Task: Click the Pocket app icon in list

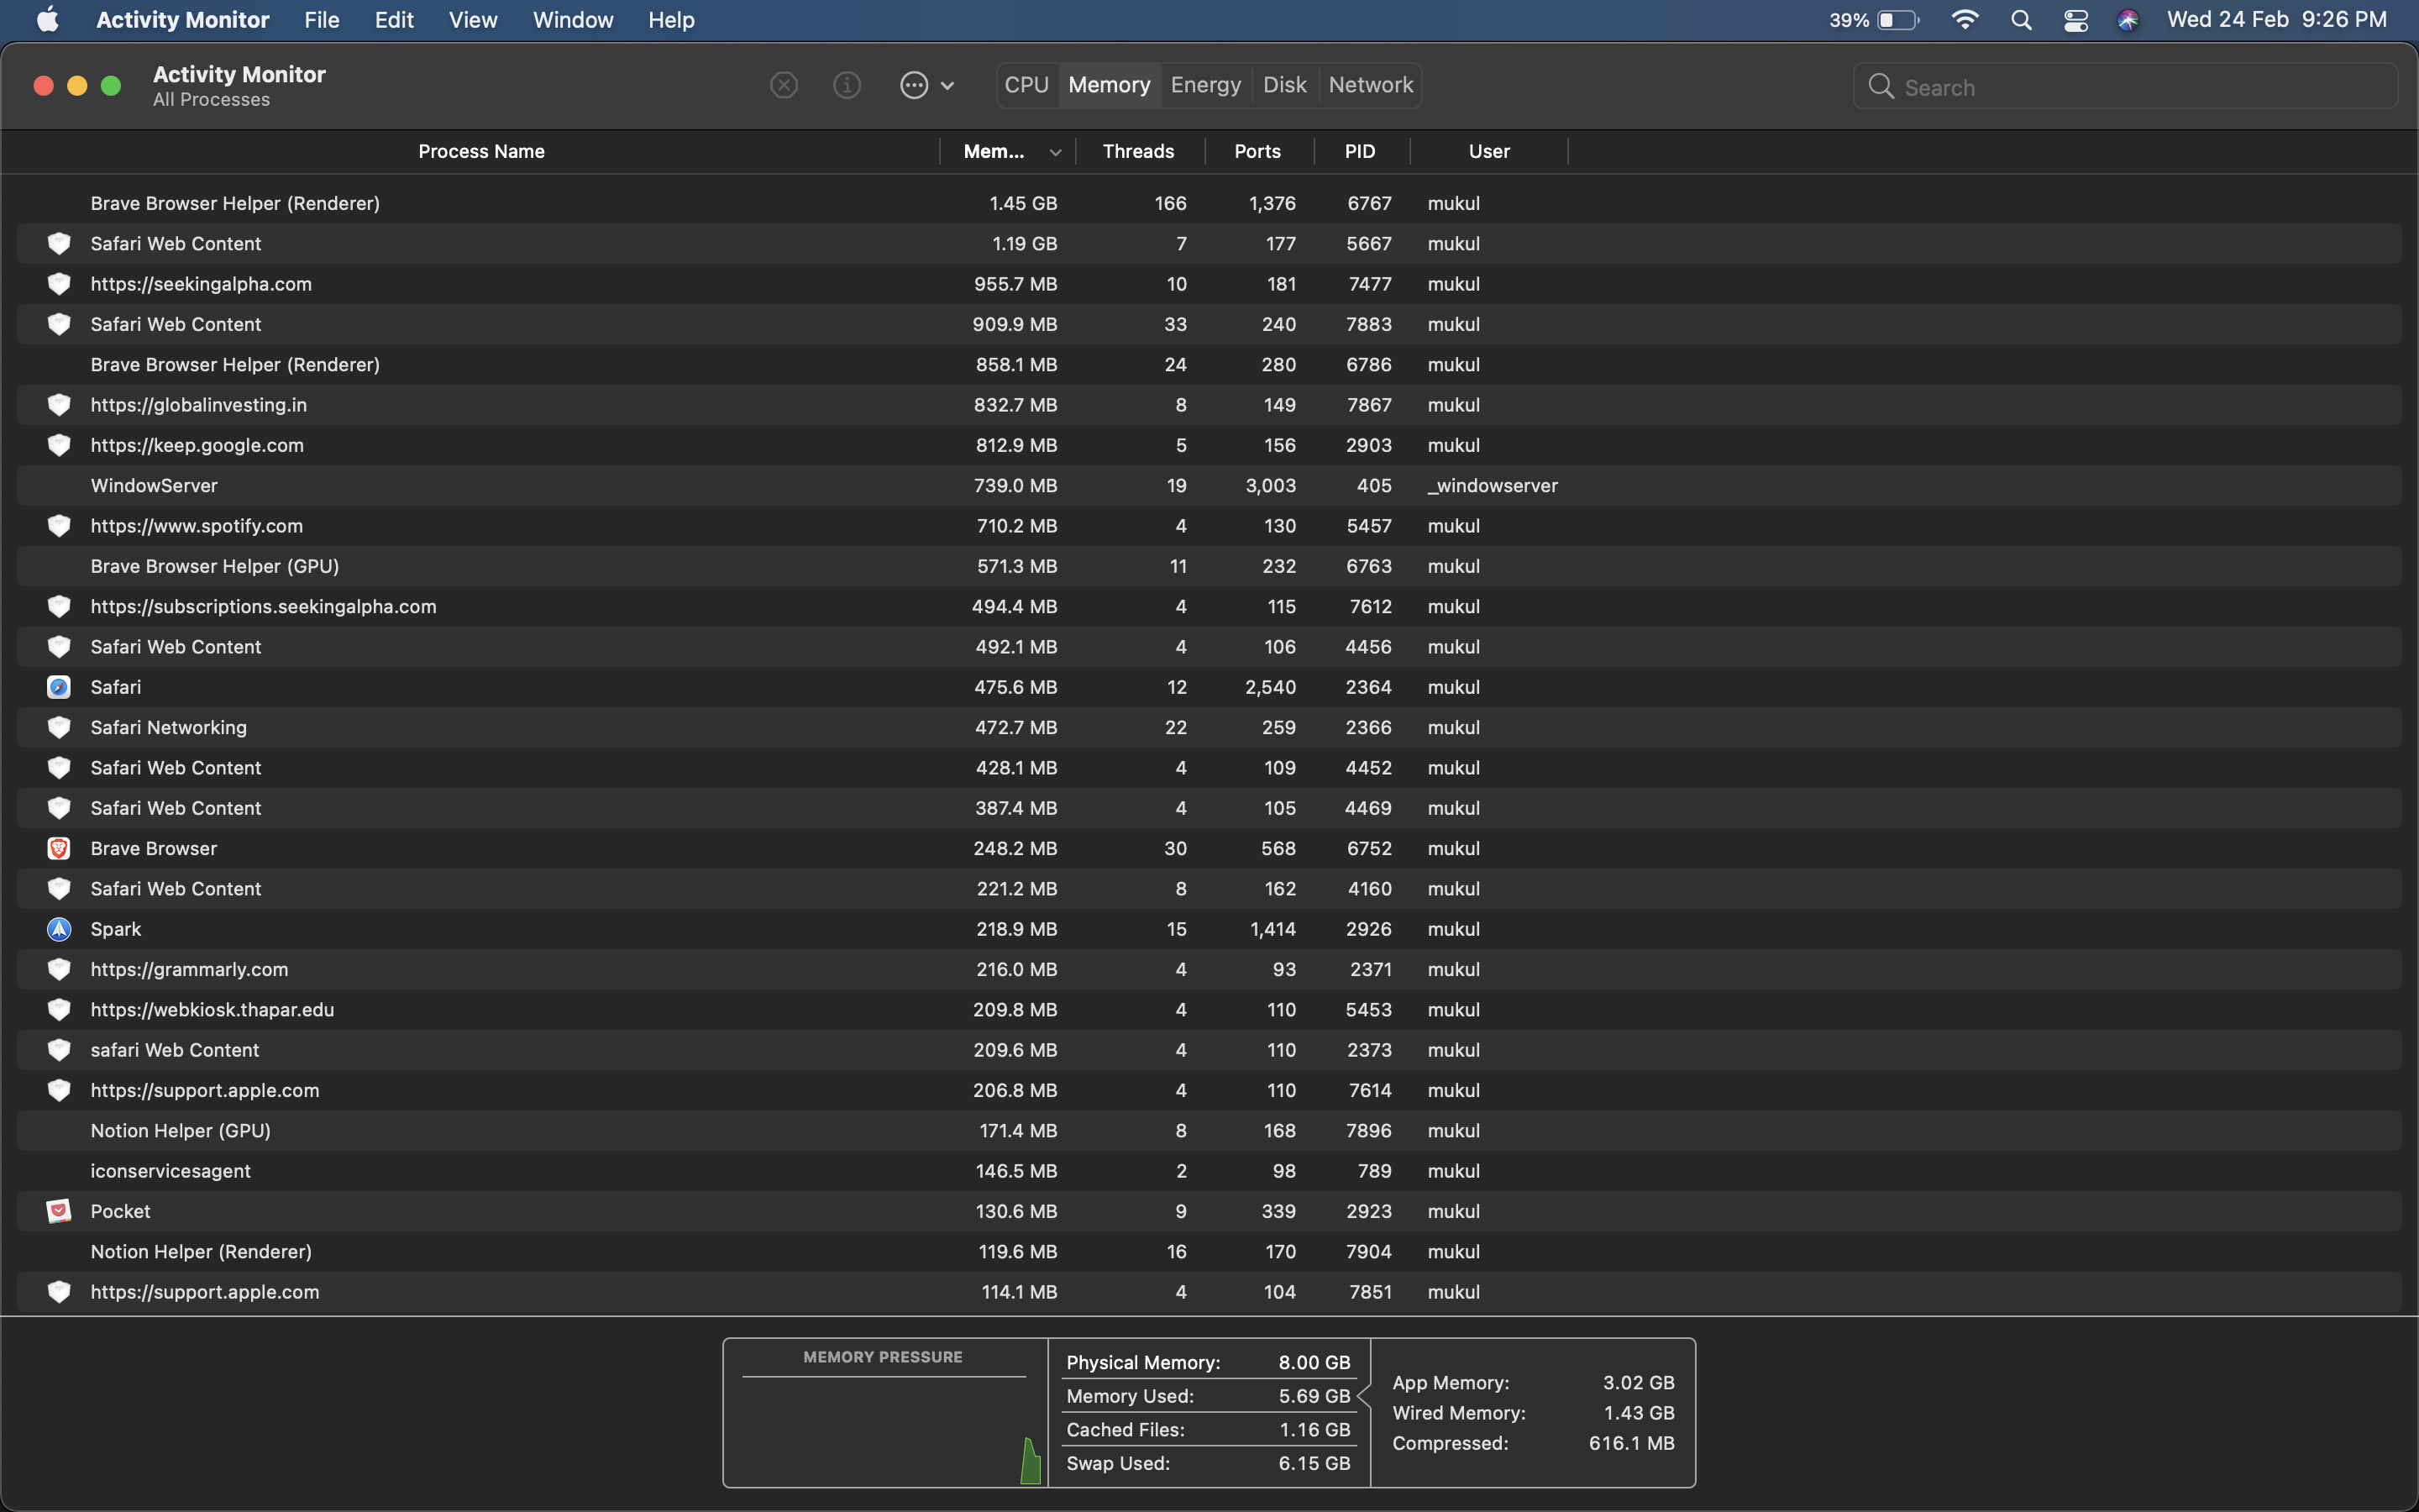Action: click(59, 1211)
